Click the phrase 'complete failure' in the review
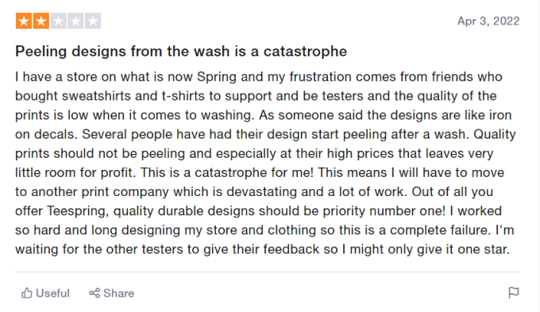 point(440,230)
